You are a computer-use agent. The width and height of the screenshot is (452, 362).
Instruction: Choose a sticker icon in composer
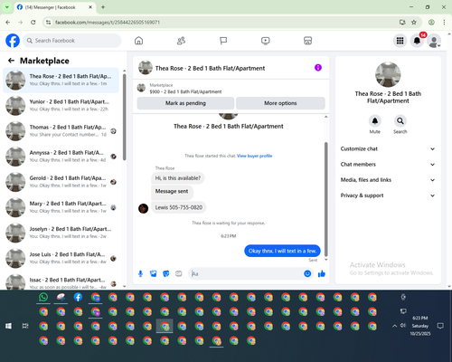166,273
